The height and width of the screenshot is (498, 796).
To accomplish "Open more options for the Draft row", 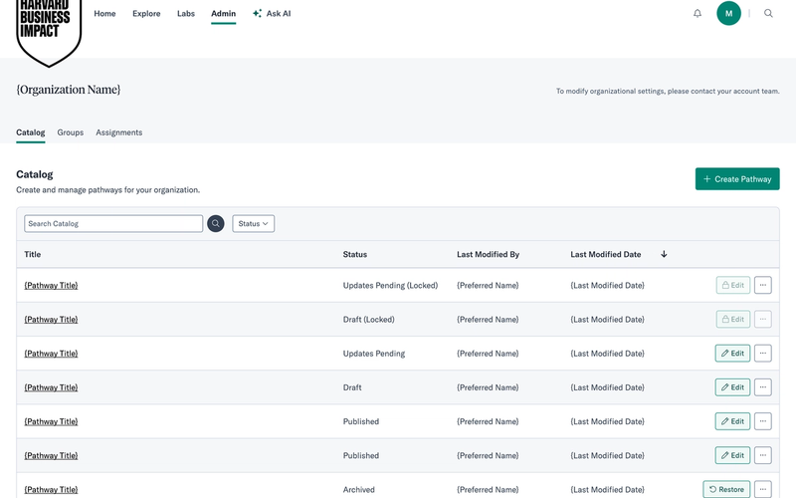I will pyautogui.click(x=762, y=387).
